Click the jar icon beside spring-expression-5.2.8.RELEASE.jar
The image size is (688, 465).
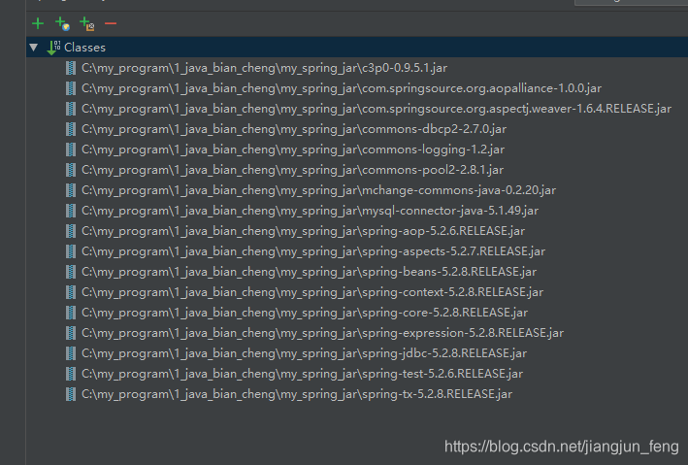click(x=71, y=333)
